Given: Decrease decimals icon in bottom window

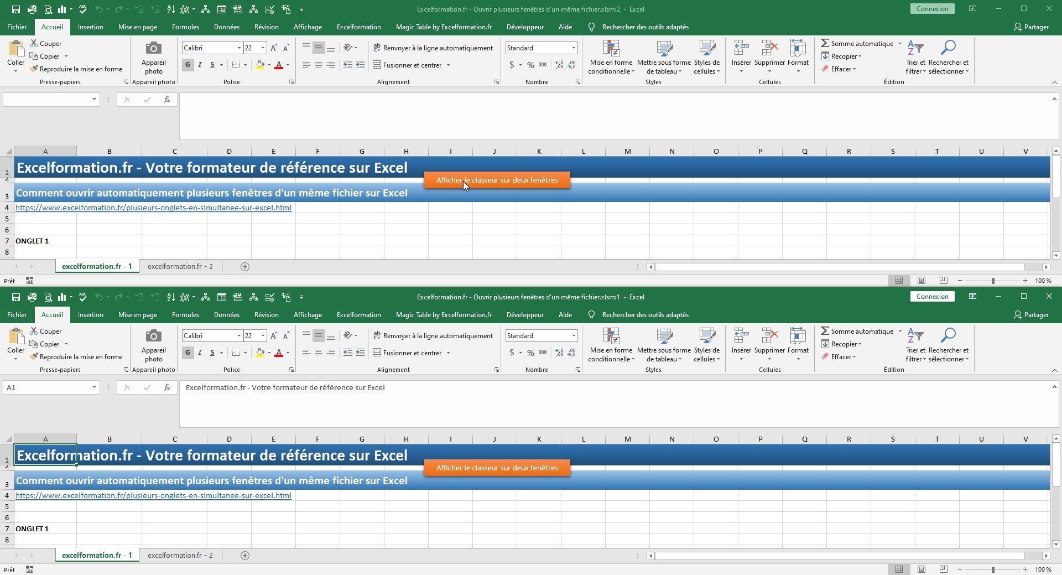Looking at the screenshot, I should click(571, 353).
